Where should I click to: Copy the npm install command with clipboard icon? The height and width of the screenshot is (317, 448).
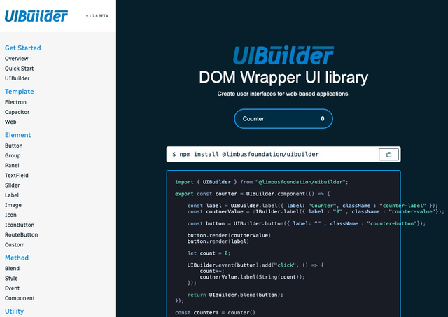tap(388, 155)
